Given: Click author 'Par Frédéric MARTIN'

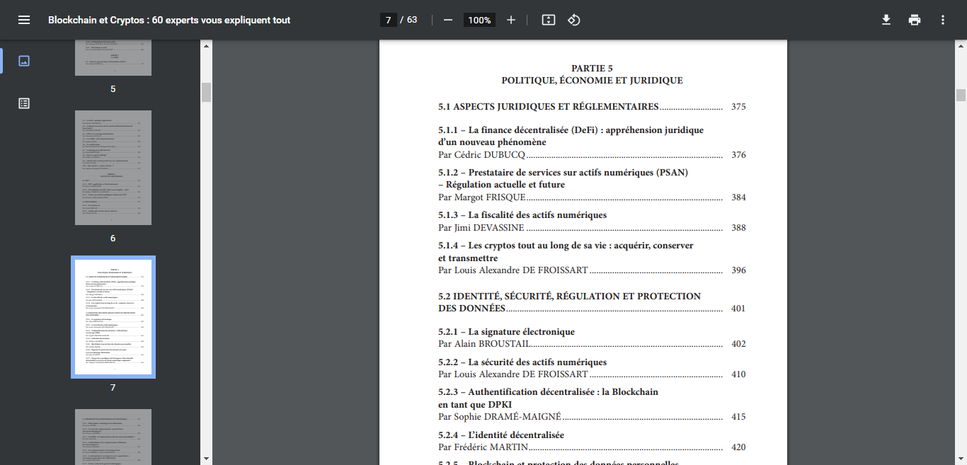Looking at the screenshot, I should (483, 447).
